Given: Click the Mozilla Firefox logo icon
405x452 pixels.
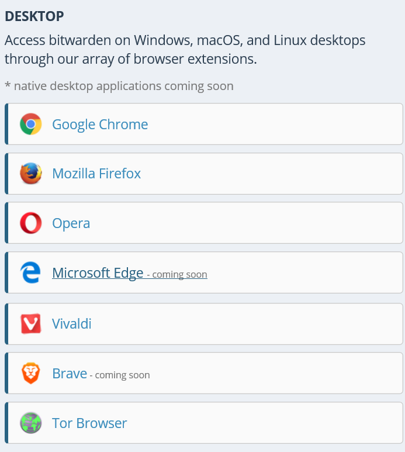Looking at the screenshot, I should click(31, 174).
